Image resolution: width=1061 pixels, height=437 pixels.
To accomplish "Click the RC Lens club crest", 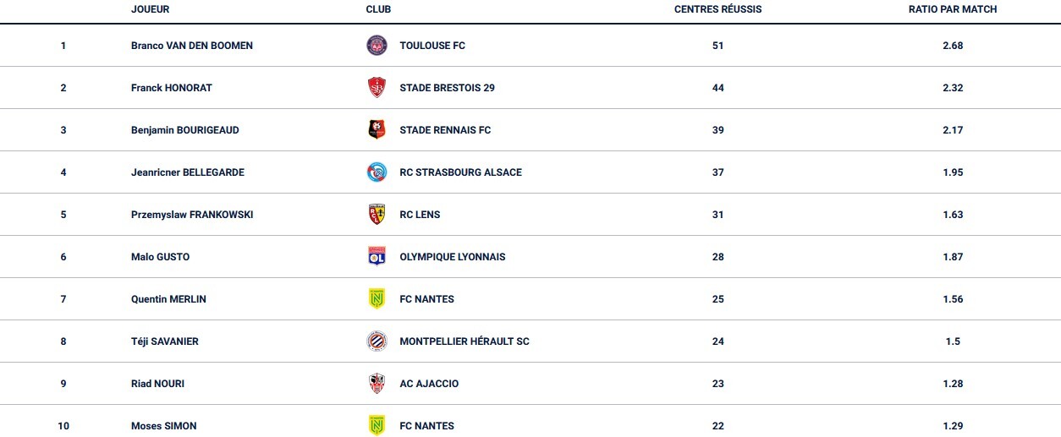I will pos(377,215).
